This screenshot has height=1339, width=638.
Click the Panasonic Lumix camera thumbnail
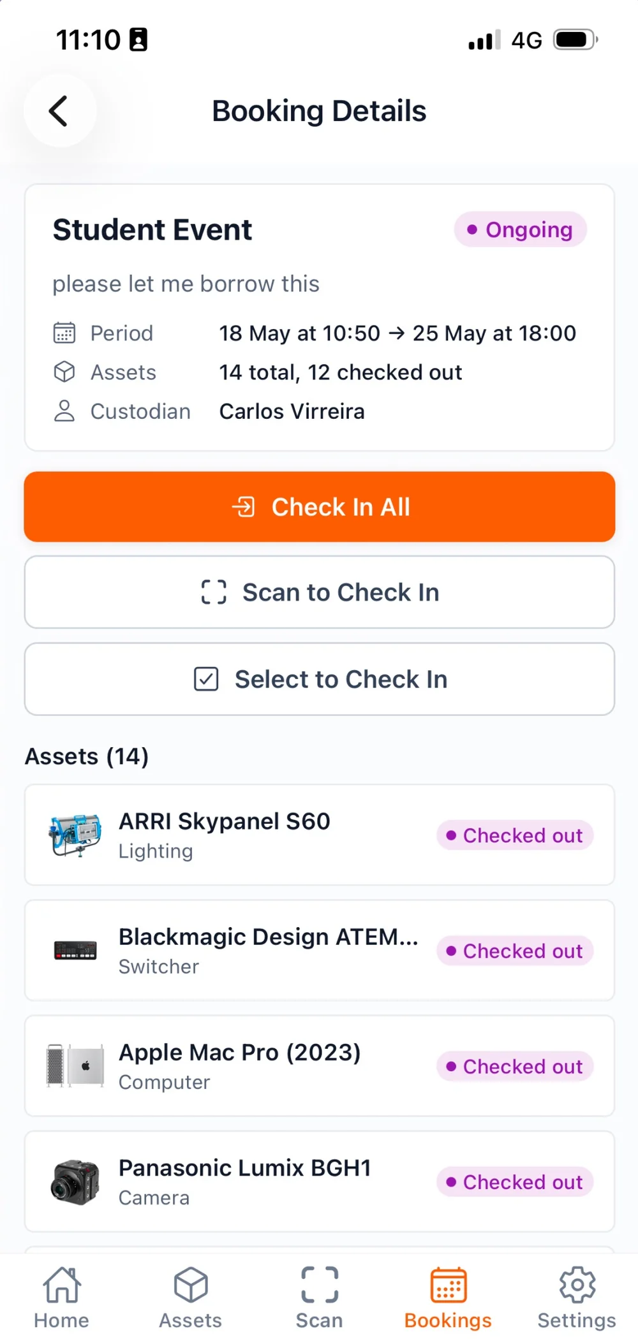(x=75, y=1182)
